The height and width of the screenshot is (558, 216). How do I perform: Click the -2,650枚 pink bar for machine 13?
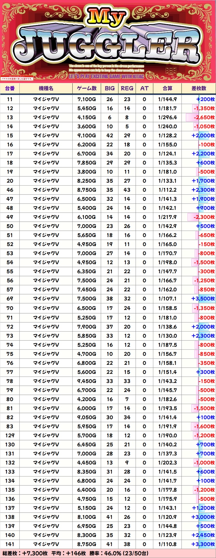pyautogui.click(x=200, y=118)
